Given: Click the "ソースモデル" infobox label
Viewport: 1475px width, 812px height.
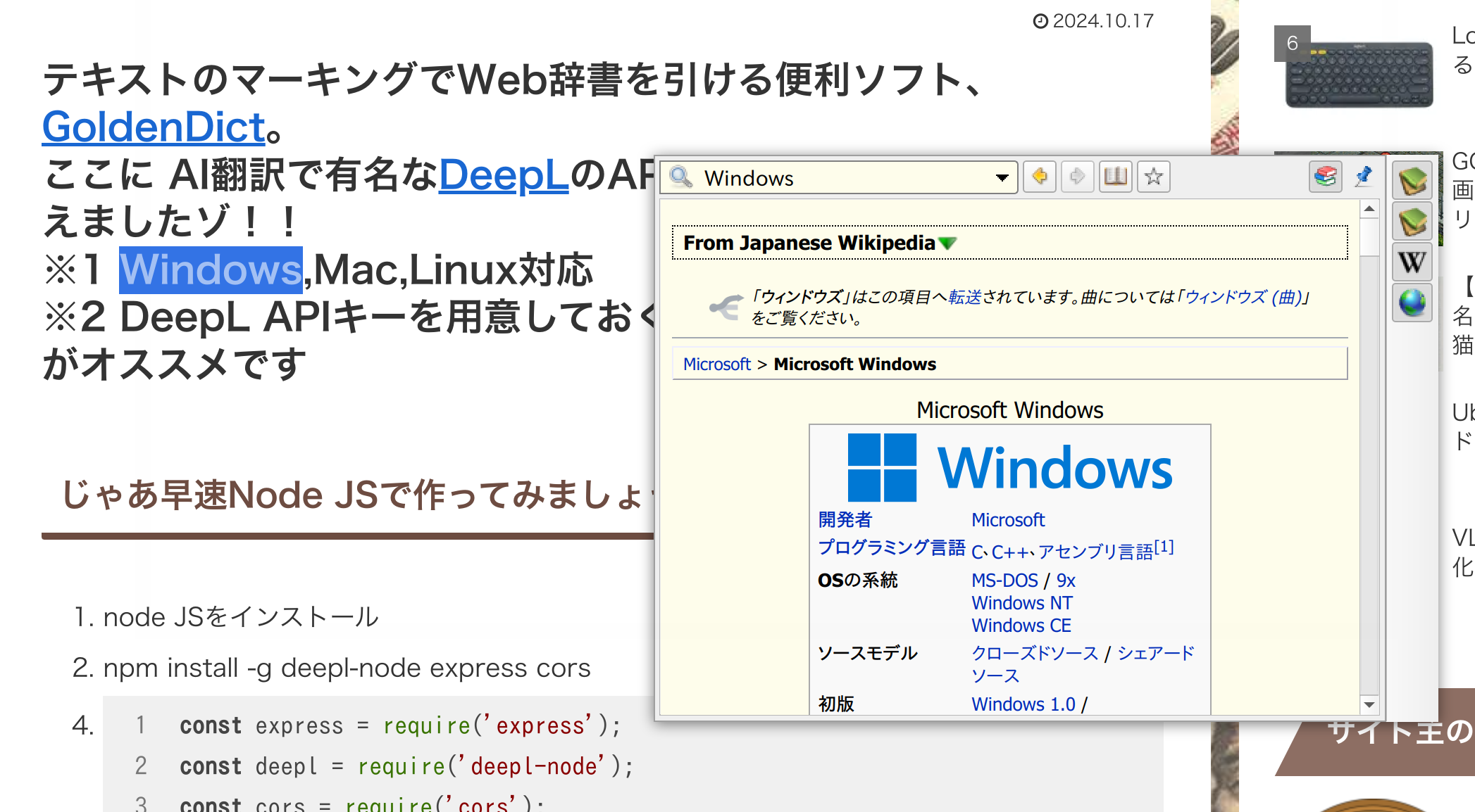Looking at the screenshot, I should pos(867,654).
